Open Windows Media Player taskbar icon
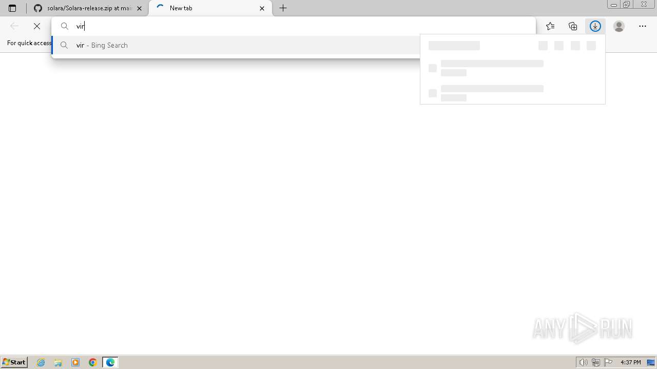The height and width of the screenshot is (369, 657). (75, 362)
